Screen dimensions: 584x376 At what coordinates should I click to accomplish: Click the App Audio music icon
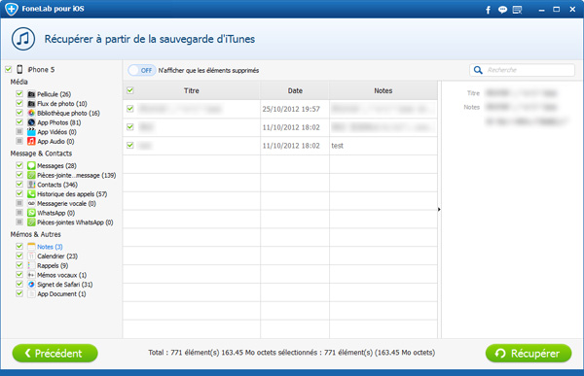coord(31,141)
